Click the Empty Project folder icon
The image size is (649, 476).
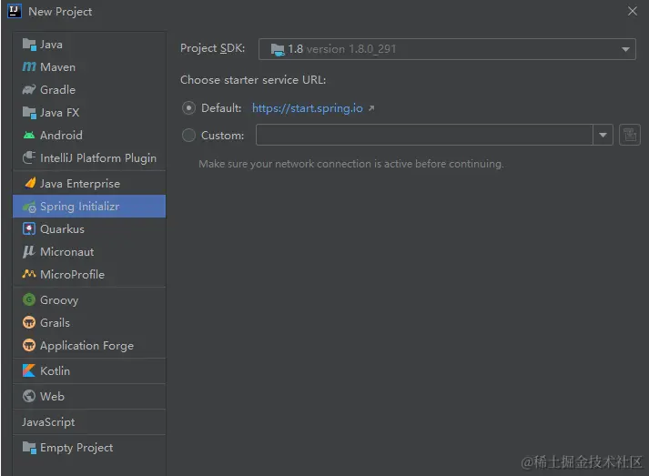tap(29, 448)
